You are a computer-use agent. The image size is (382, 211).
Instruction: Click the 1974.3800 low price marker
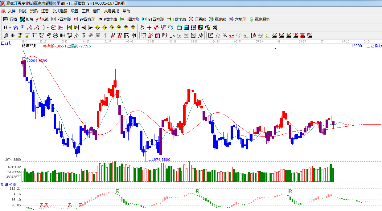click(161, 160)
